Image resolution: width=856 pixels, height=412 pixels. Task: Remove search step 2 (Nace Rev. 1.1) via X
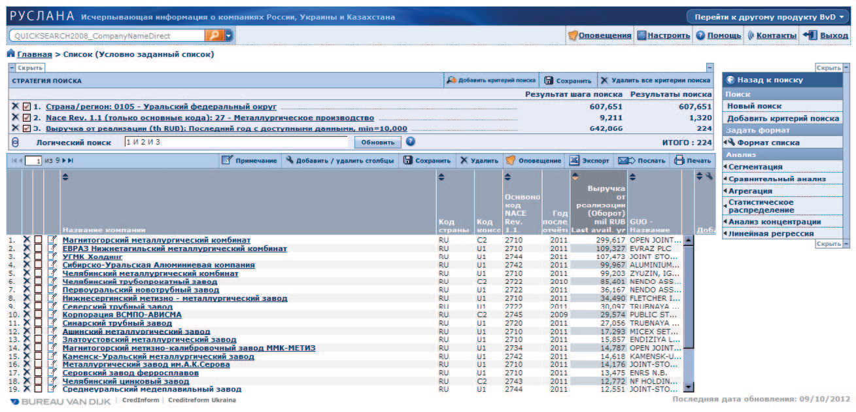[15, 118]
